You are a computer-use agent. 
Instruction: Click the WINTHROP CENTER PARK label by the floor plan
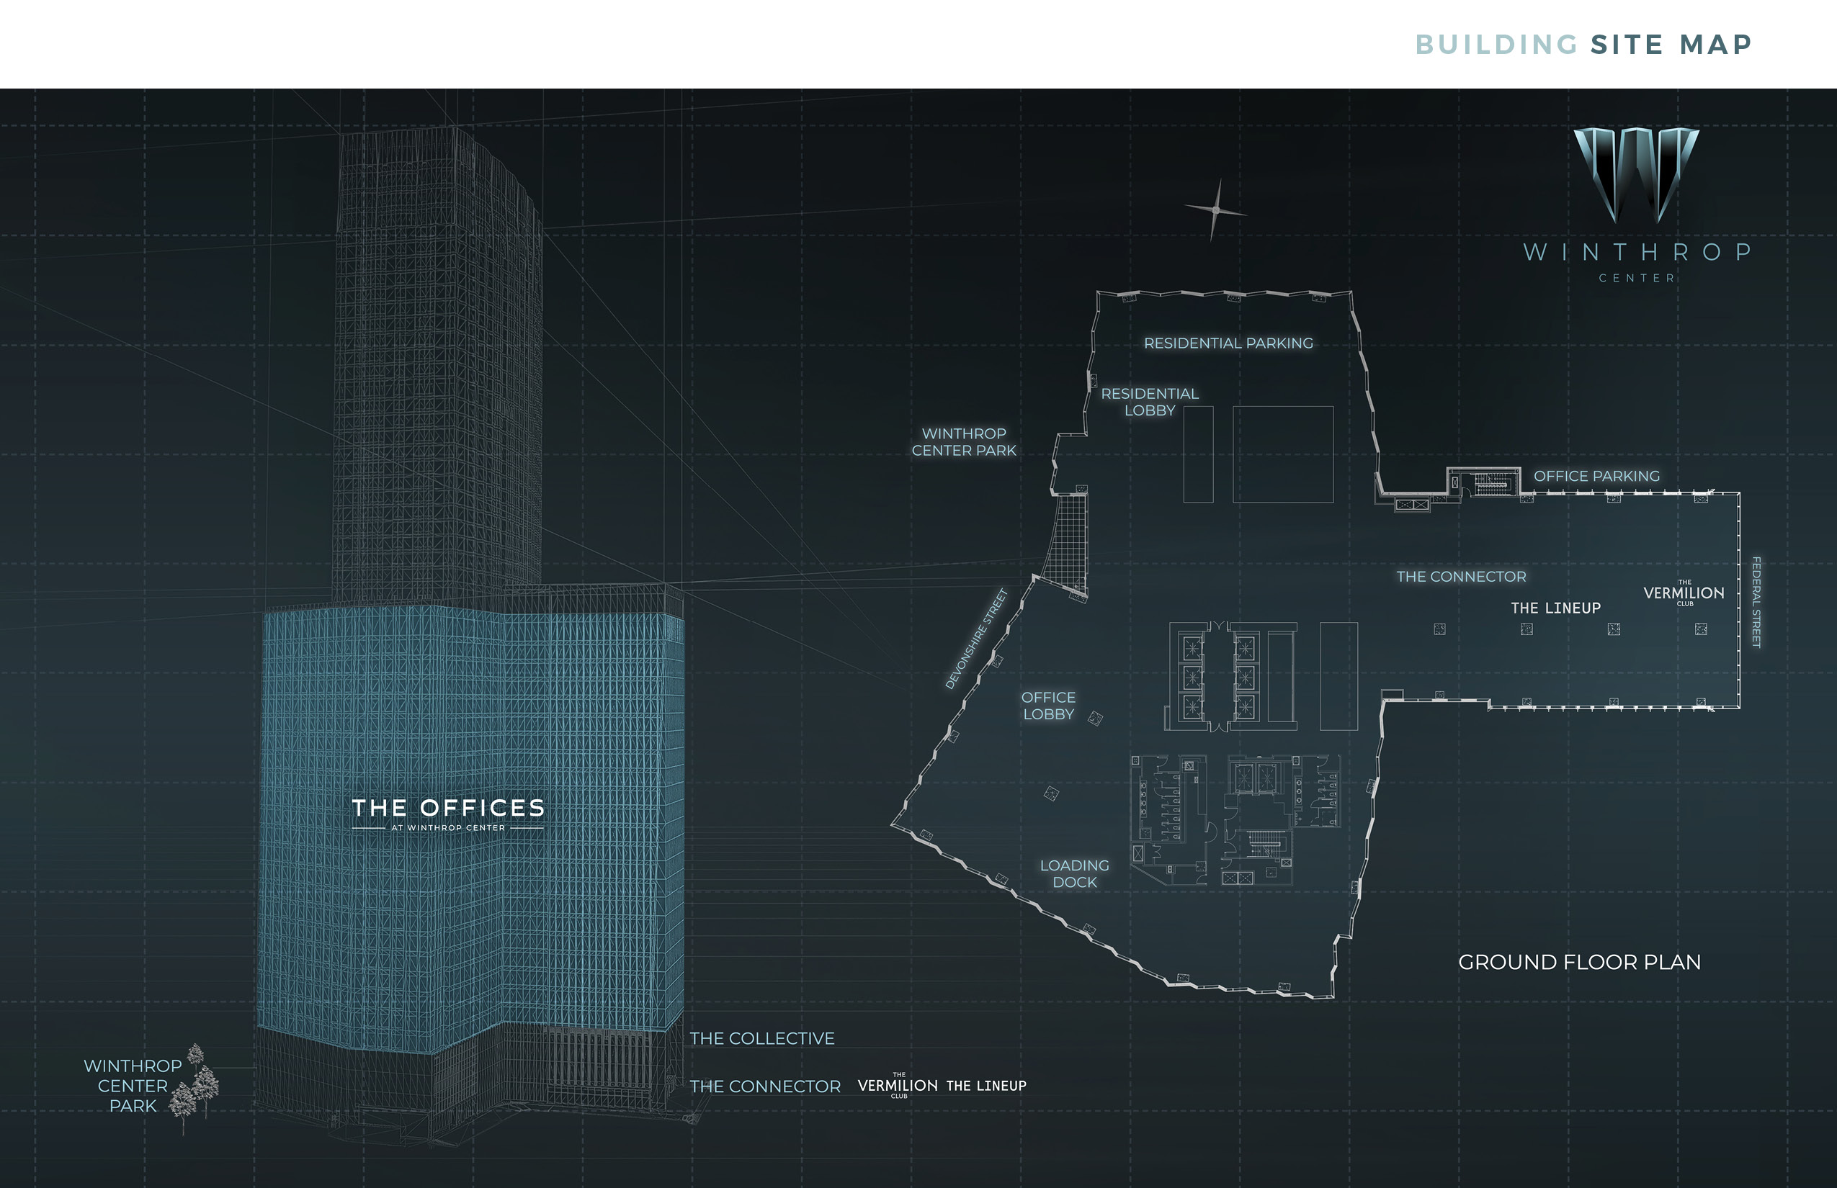coord(963,441)
